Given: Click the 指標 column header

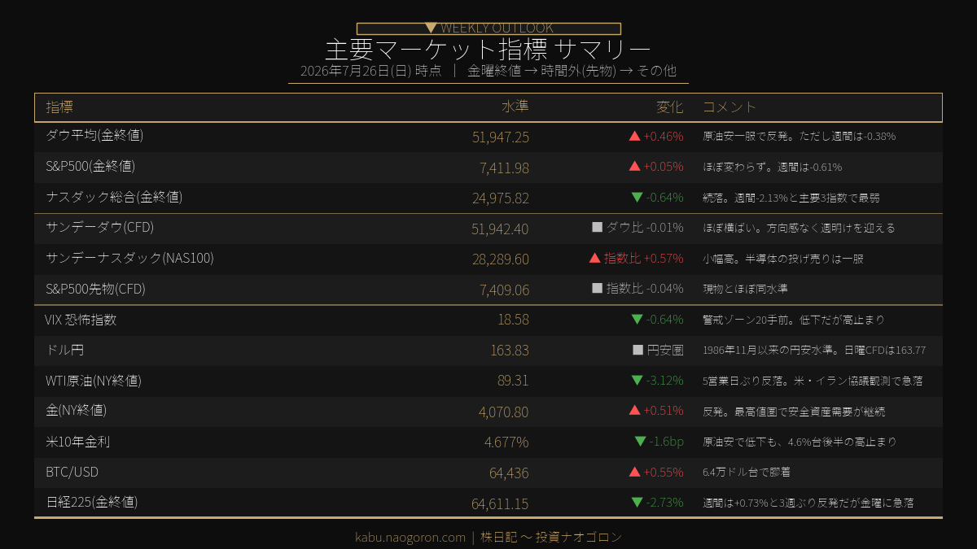Looking at the screenshot, I should [x=59, y=107].
